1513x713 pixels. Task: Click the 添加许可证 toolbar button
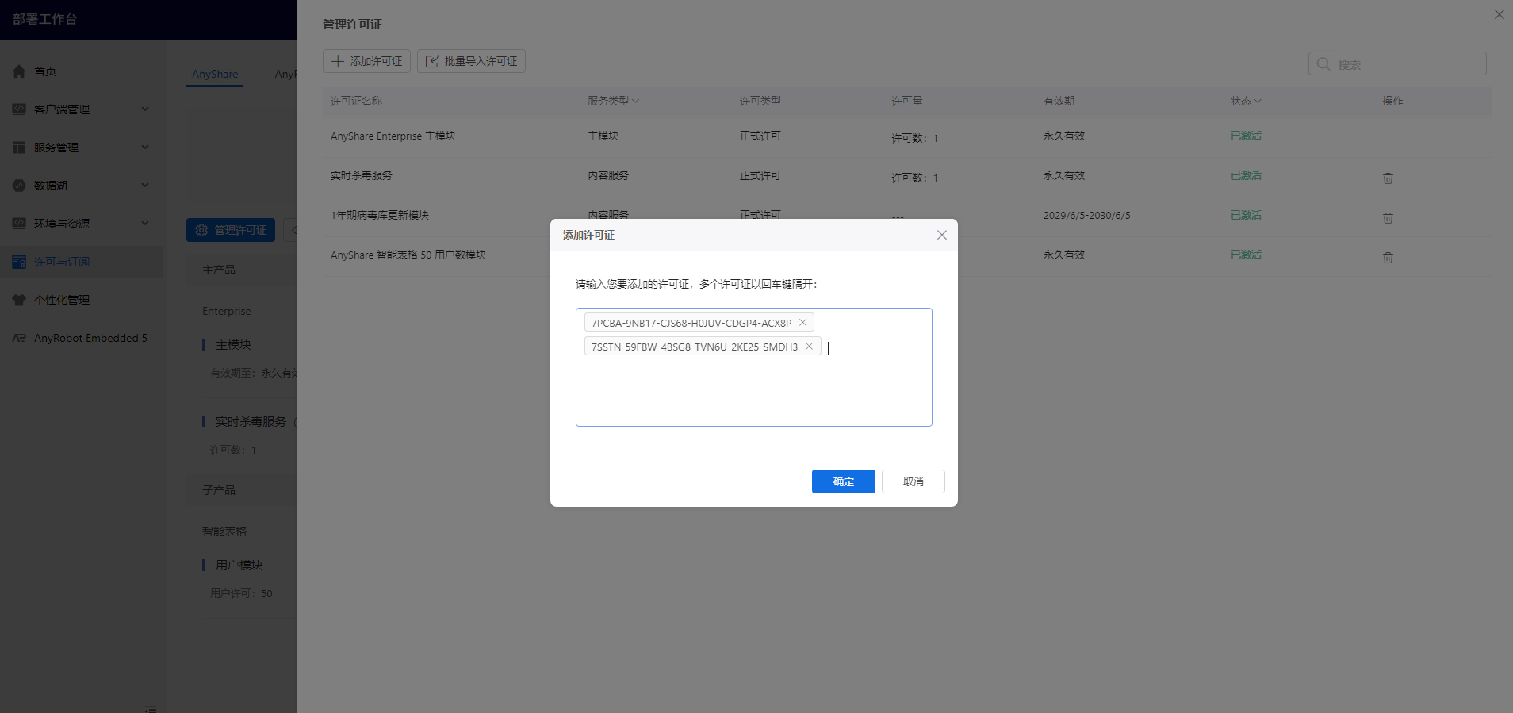point(366,61)
